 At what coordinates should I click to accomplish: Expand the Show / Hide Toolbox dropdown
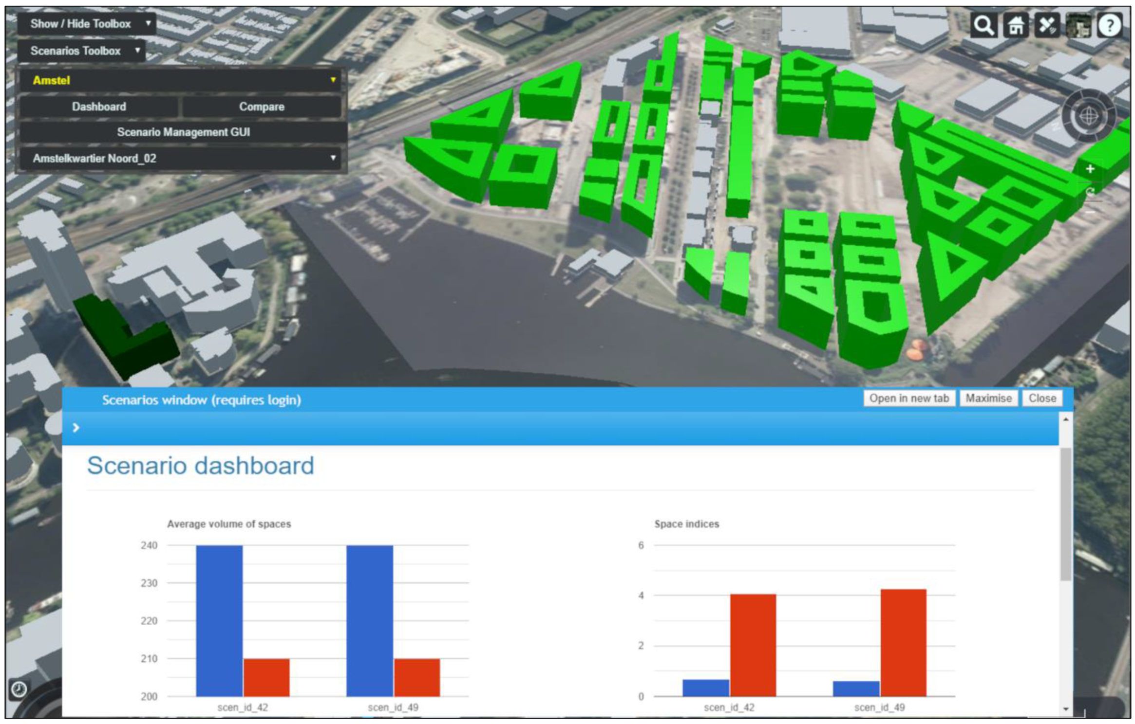coord(87,23)
